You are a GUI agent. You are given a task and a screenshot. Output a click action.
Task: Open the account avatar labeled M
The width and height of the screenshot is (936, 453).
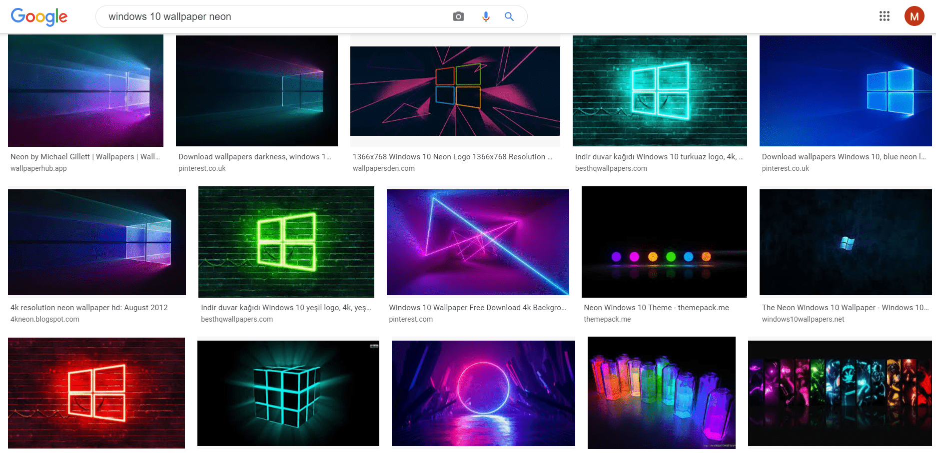914,16
